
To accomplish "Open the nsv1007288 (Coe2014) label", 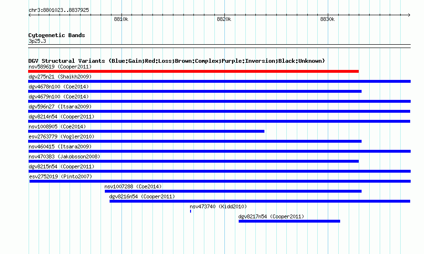I will [133, 186].
